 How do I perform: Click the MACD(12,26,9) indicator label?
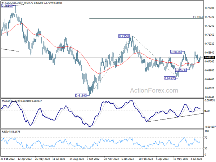[x=10, y=101]
